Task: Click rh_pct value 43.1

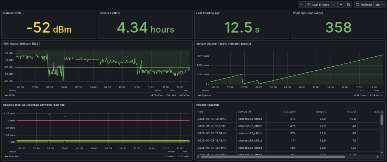Action: (353, 148)
